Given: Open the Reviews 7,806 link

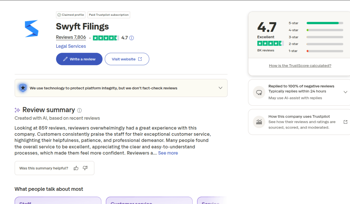Looking at the screenshot, I should click(71, 37).
